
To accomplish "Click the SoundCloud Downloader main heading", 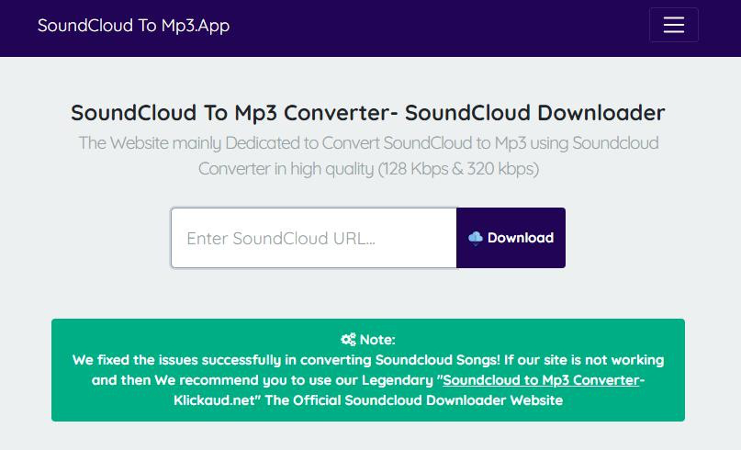I will (534, 113).
